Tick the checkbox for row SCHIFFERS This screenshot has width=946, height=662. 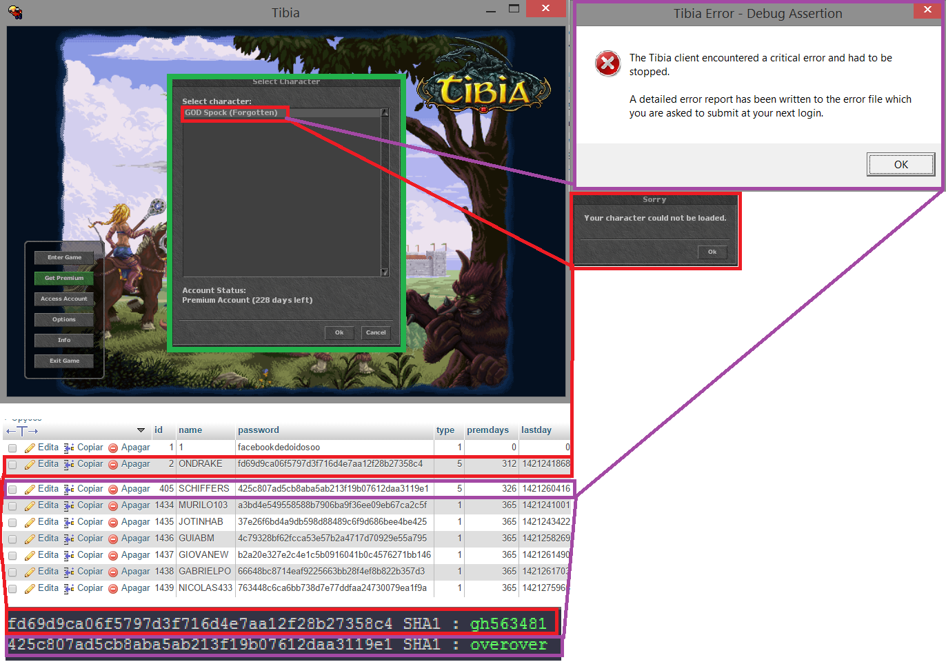(12, 490)
